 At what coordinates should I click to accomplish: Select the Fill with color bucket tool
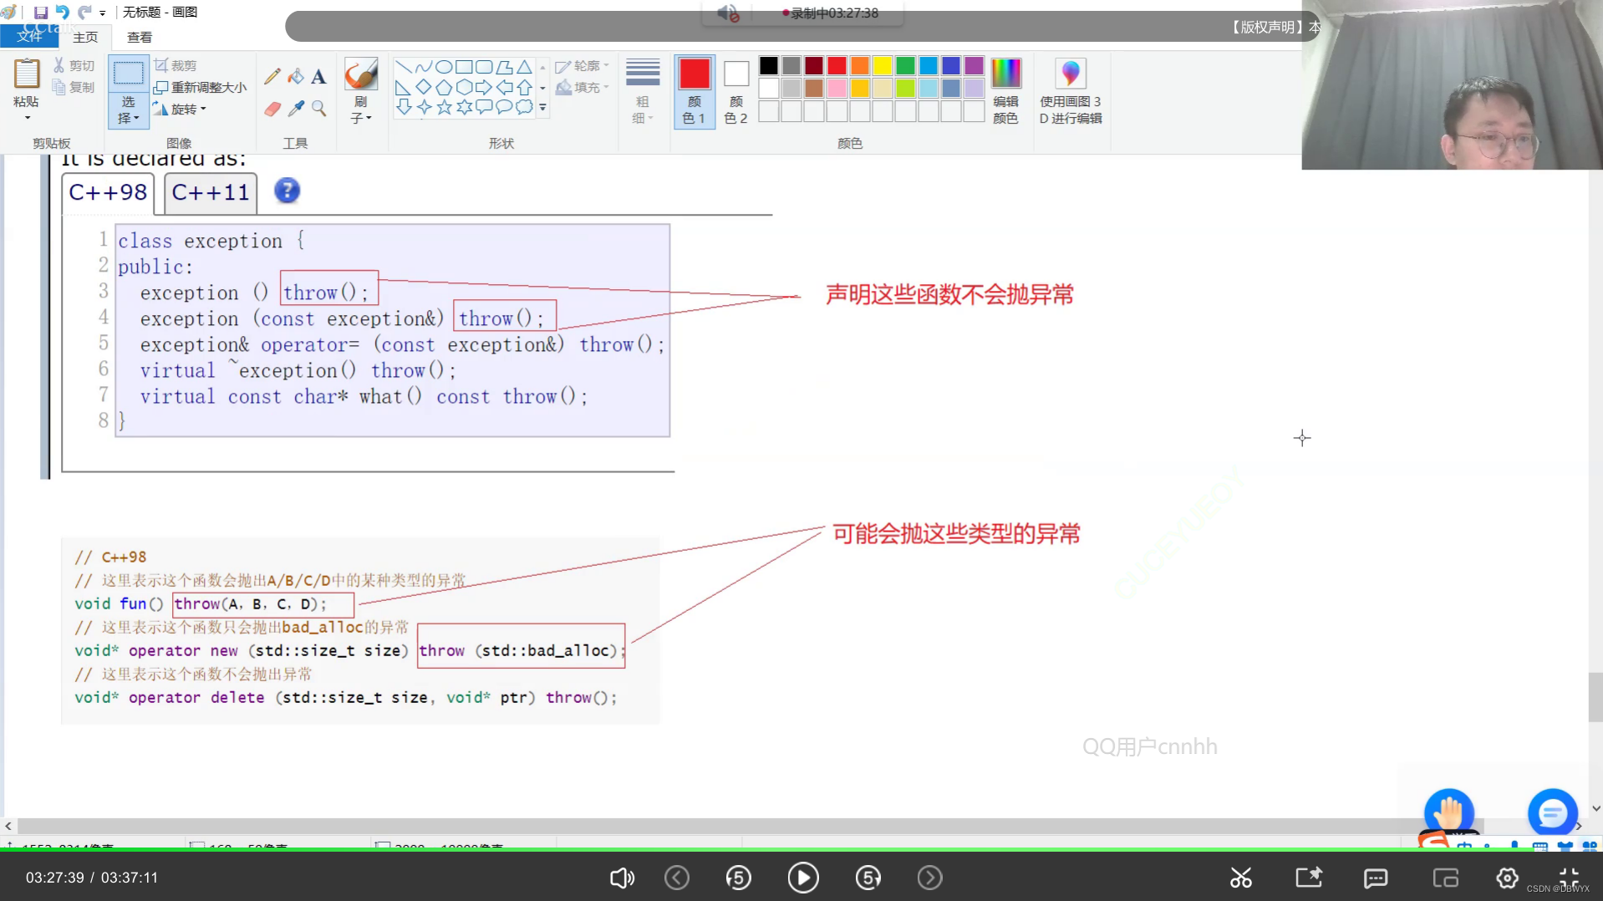(x=295, y=76)
